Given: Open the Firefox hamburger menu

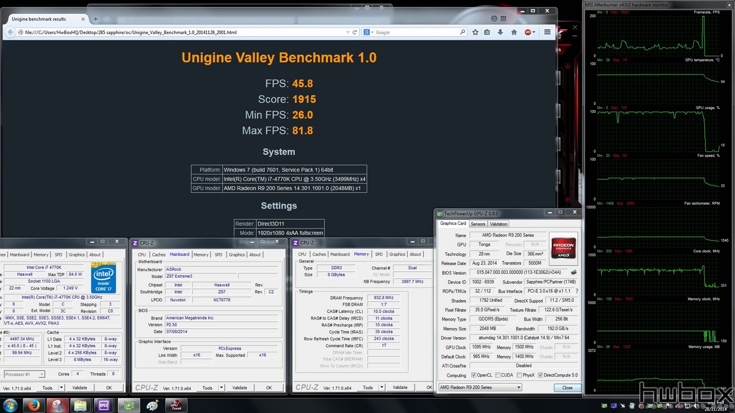Looking at the screenshot, I should pos(547,32).
